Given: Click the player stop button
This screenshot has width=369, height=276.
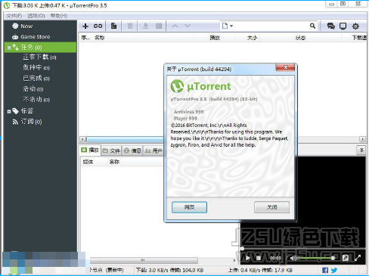Looking at the screenshot, I should click(259, 258).
